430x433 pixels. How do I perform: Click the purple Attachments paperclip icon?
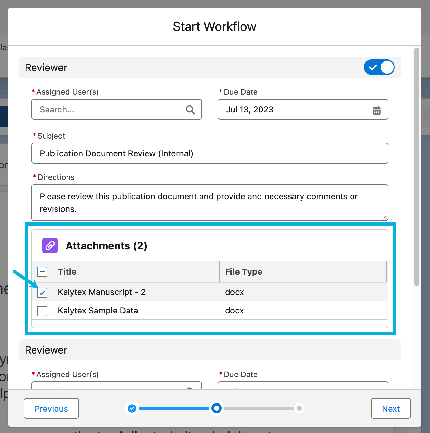point(50,246)
